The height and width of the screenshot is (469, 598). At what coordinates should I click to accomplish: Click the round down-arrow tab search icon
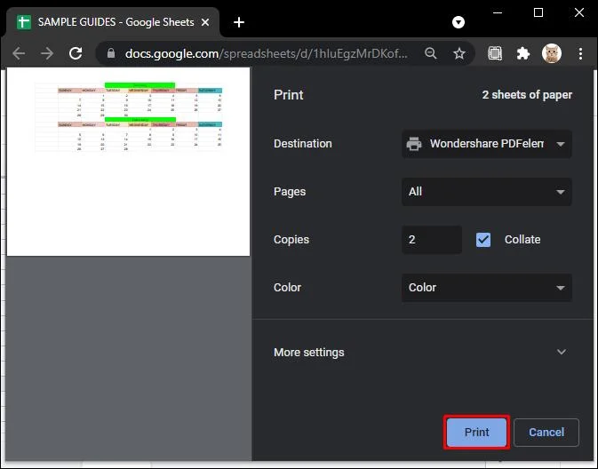pos(458,22)
